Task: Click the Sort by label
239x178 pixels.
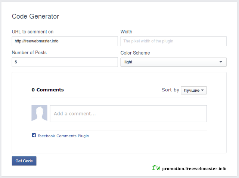Action: pos(170,90)
